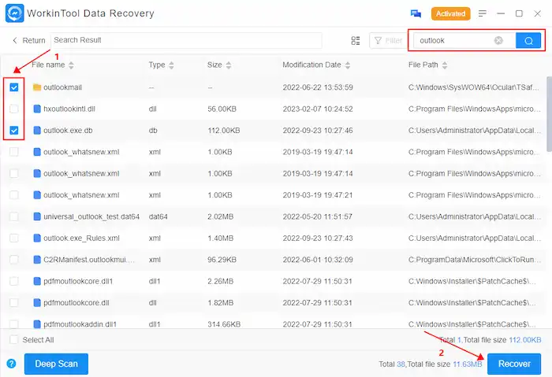The height and width of the screenshot is (377, 552).
Task: Start a Deep Scan
Action: [x=56, y=364]
